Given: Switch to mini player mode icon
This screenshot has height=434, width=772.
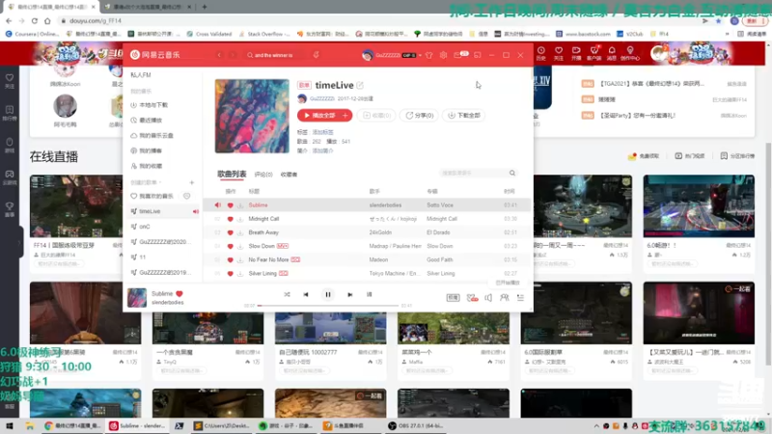Looking at the screenshot, I should click(x=477, y=55).
